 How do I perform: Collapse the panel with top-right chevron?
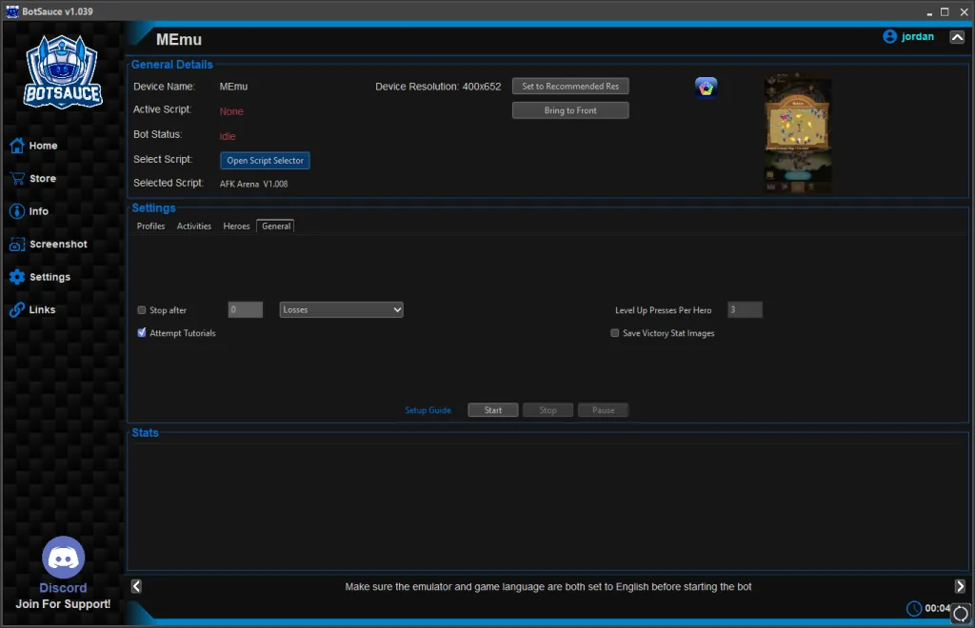pyautogui.click(x=957, y=37)
